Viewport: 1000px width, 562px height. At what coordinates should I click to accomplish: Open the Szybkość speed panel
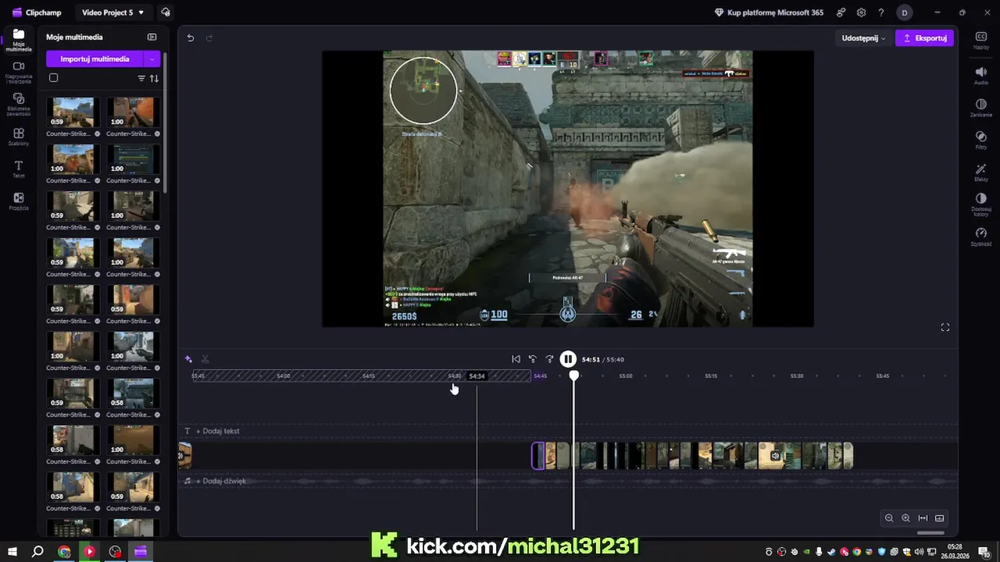tap(981, 237)
